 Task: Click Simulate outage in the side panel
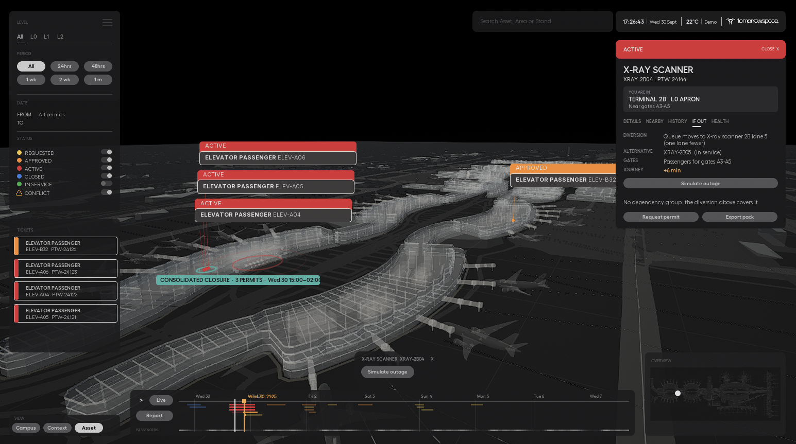(701, 184)
